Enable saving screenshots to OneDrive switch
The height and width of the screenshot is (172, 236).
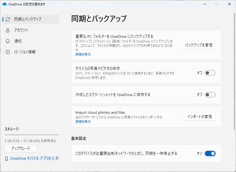coord(210,95)
